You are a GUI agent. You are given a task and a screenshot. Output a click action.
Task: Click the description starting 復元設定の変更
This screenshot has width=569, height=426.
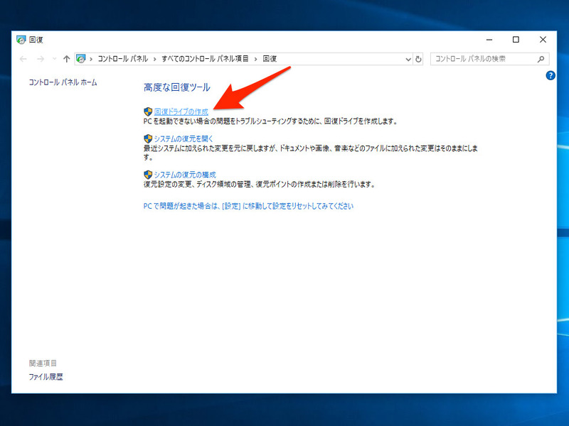pos(260,185)
